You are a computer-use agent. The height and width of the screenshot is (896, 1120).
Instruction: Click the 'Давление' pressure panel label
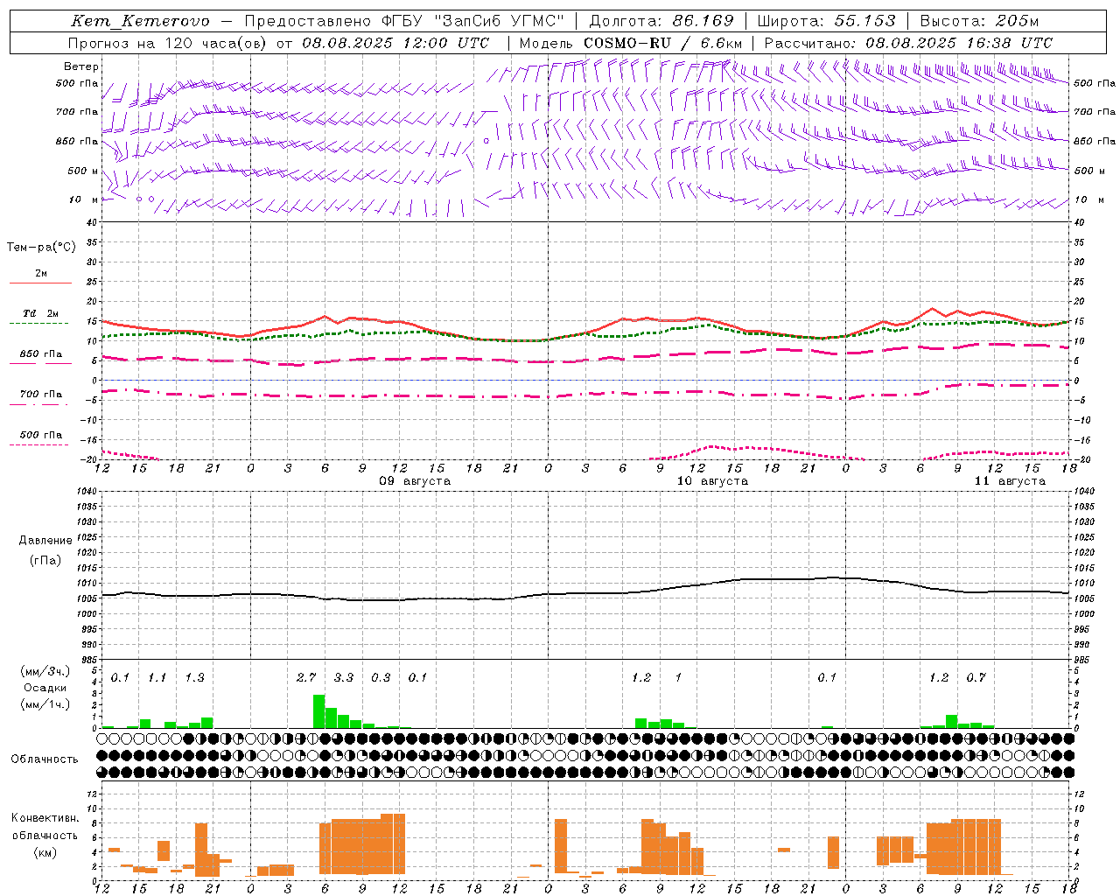pos(45,541)
